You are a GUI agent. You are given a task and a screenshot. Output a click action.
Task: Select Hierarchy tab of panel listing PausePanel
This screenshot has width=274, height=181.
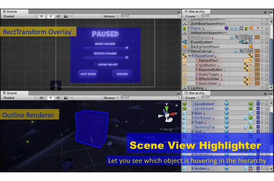(x=196, y=12)
